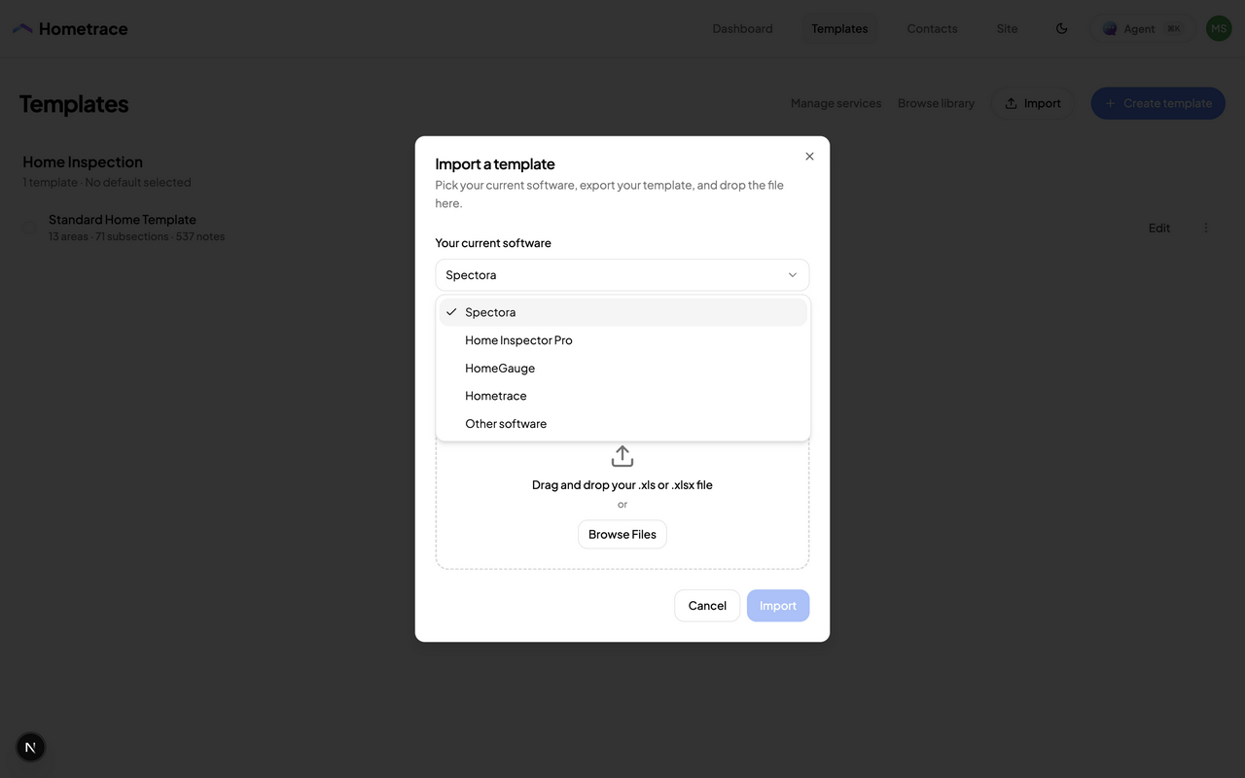This screenshot has height=778, width=1245.
Task: Click the "1 template · No default selected" text
Action: click(x=107, y=183)
